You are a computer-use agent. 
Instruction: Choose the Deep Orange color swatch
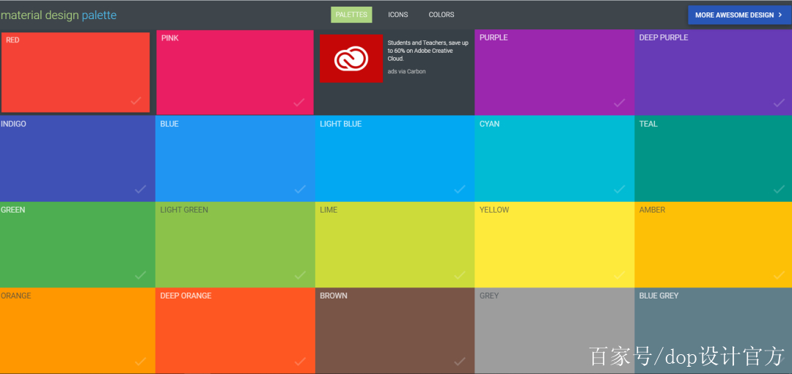[235, 331]
